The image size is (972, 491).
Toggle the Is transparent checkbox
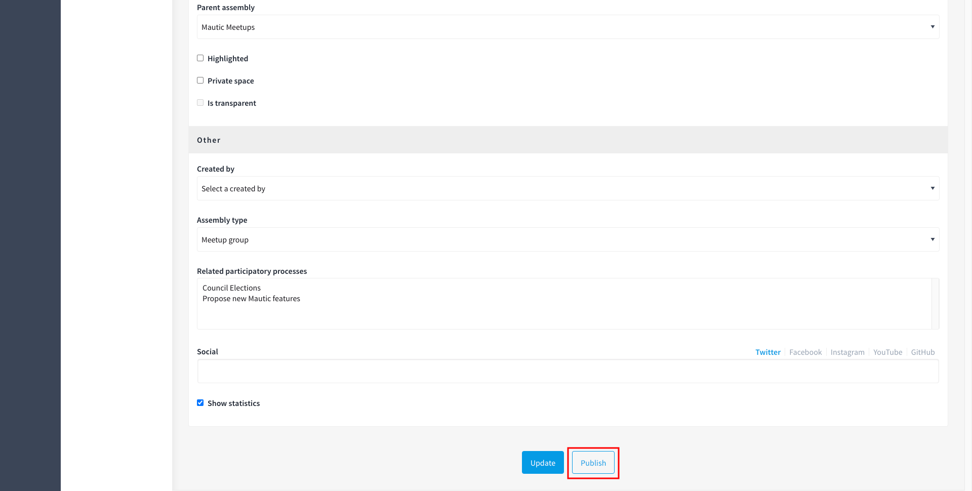(x=200, y=103)
